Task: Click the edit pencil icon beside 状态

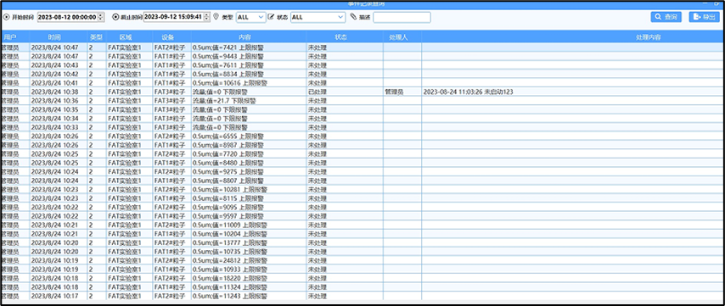Action: [x=271, y=17]
